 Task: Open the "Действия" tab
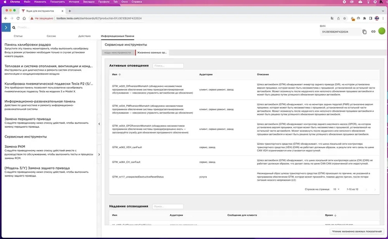tap(84, 35)
